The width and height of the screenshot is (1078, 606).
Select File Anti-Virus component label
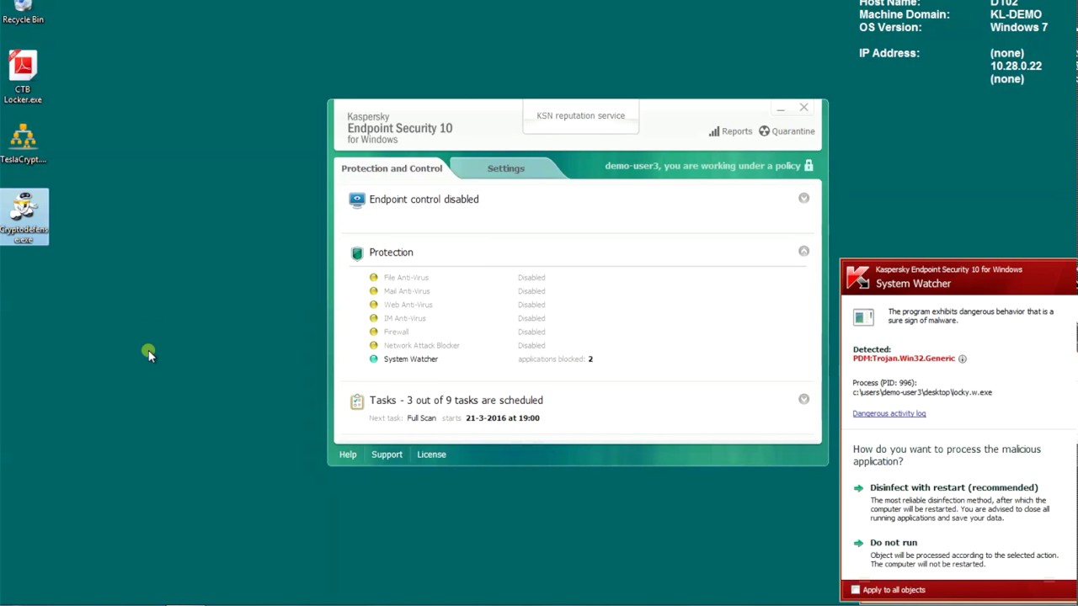(x=406, y=278)
